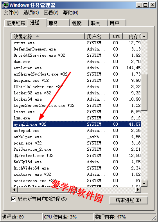Select the QQProtect.exe process row

(x=77, y=155)
